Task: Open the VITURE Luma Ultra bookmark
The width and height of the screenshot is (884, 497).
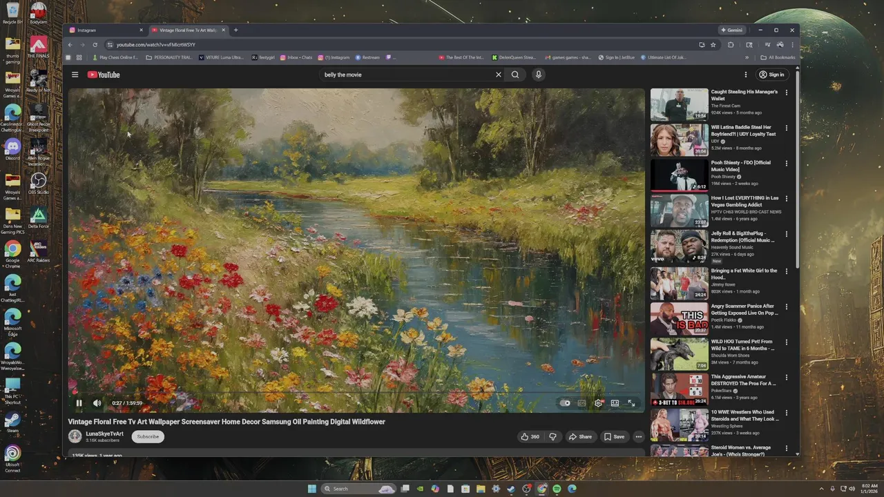Action: 221,57
